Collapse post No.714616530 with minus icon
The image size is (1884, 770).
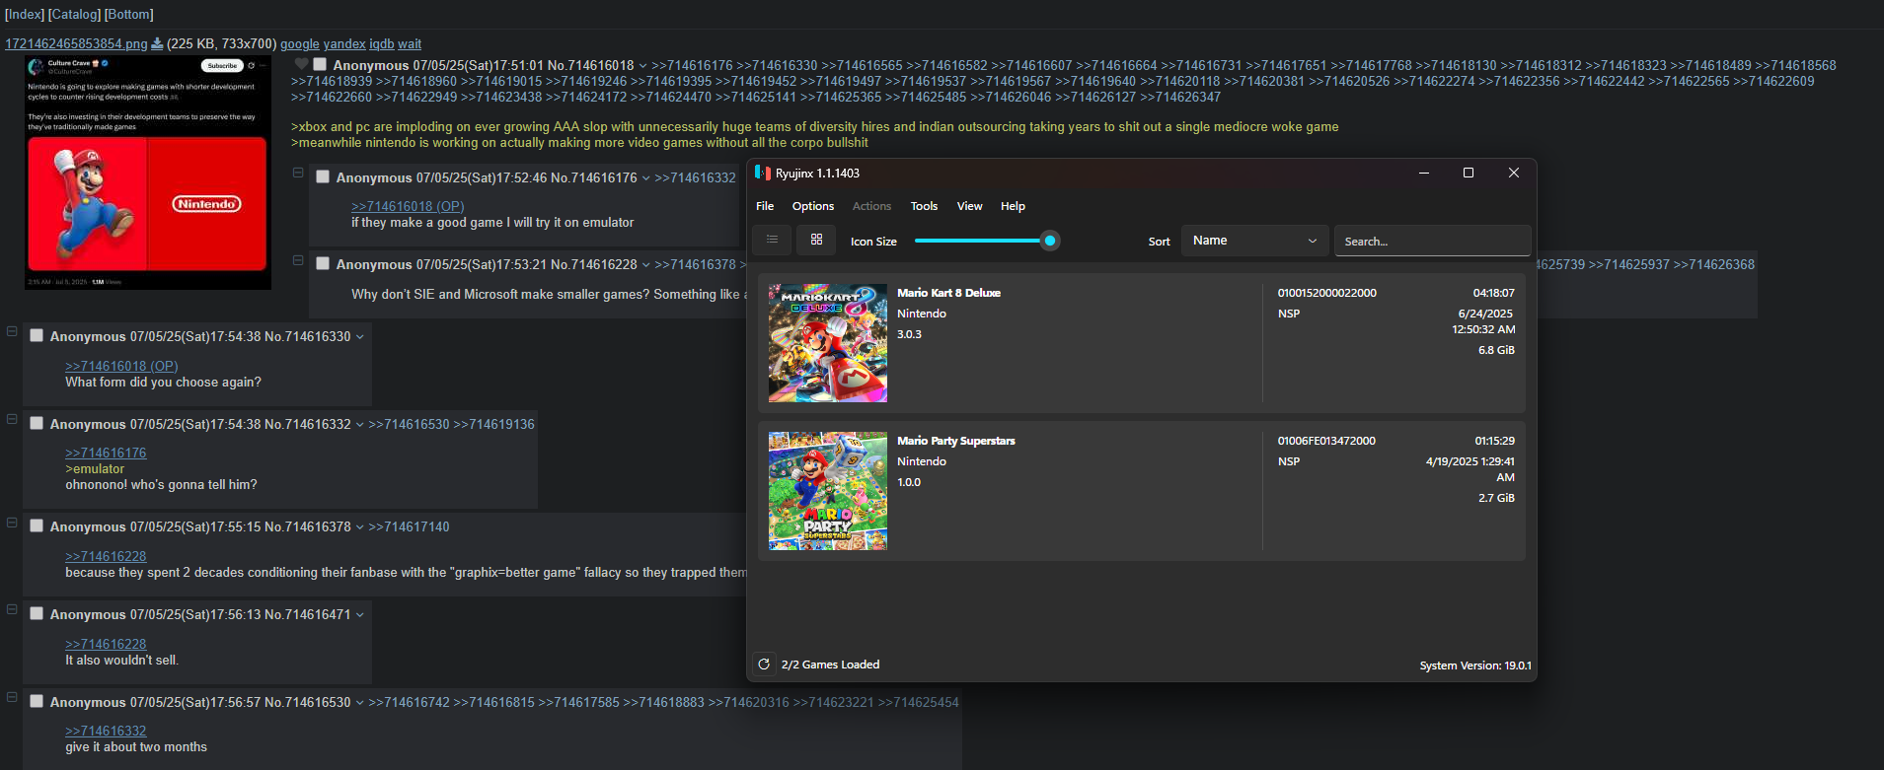click(x=12, y=697)
